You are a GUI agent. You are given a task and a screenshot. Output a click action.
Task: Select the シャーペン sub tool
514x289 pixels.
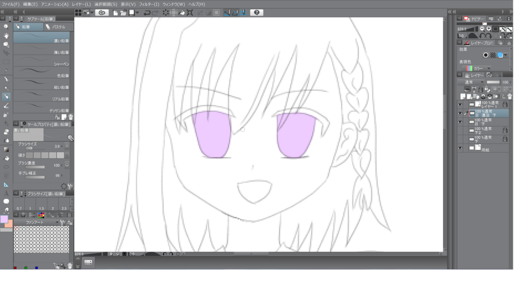coord(42,61)
